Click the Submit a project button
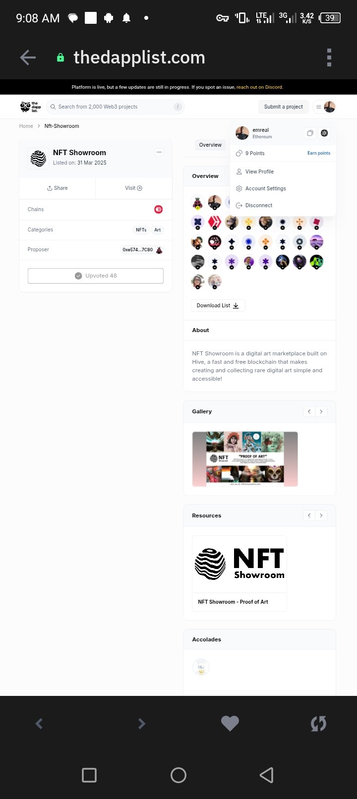Viewport: 357px width, 799px height. [x=284, y=107]
